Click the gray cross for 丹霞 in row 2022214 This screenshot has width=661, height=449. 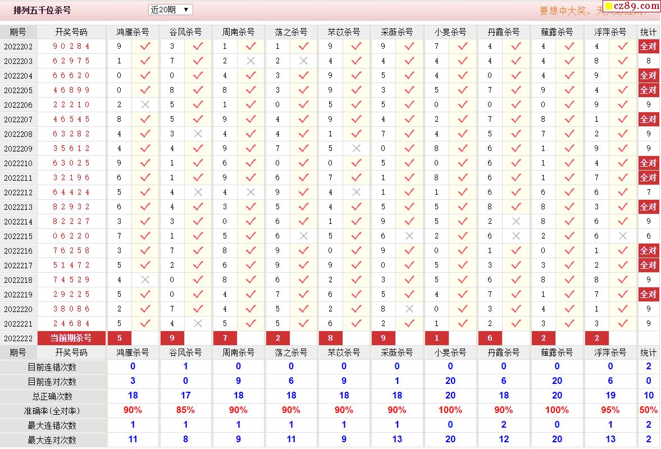[516, 221]
